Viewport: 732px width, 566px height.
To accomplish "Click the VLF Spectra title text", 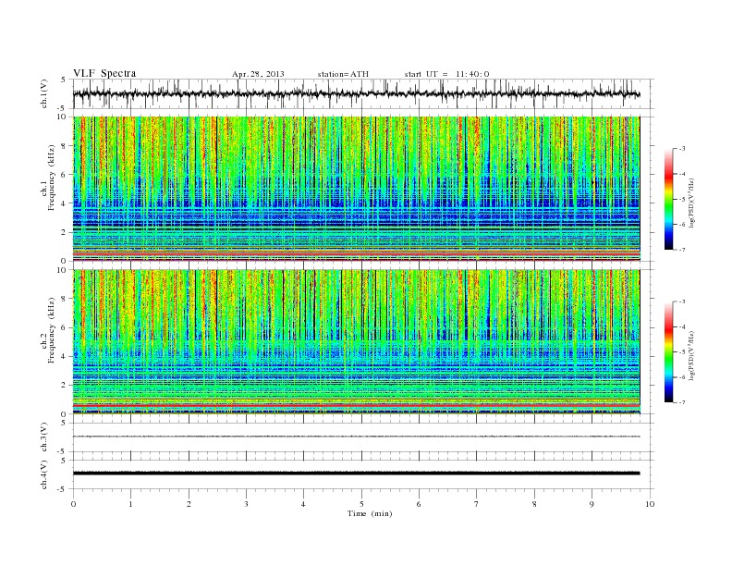I will 104,73.
